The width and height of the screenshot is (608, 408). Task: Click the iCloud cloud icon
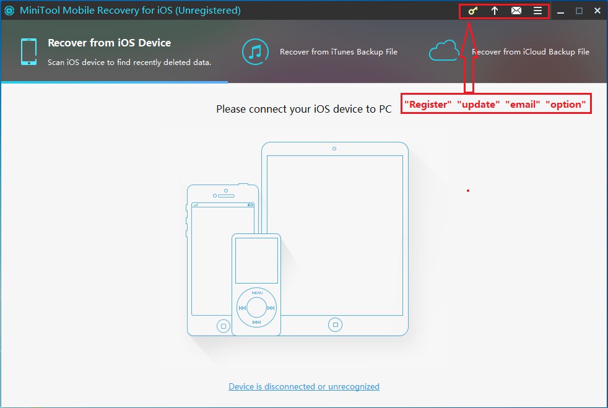click(x=444, y=50)
